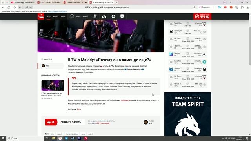This screenshot has width=251, height=141.
Task: Open Yandex Browser from the taskbar
Action: tap(60, 138)
